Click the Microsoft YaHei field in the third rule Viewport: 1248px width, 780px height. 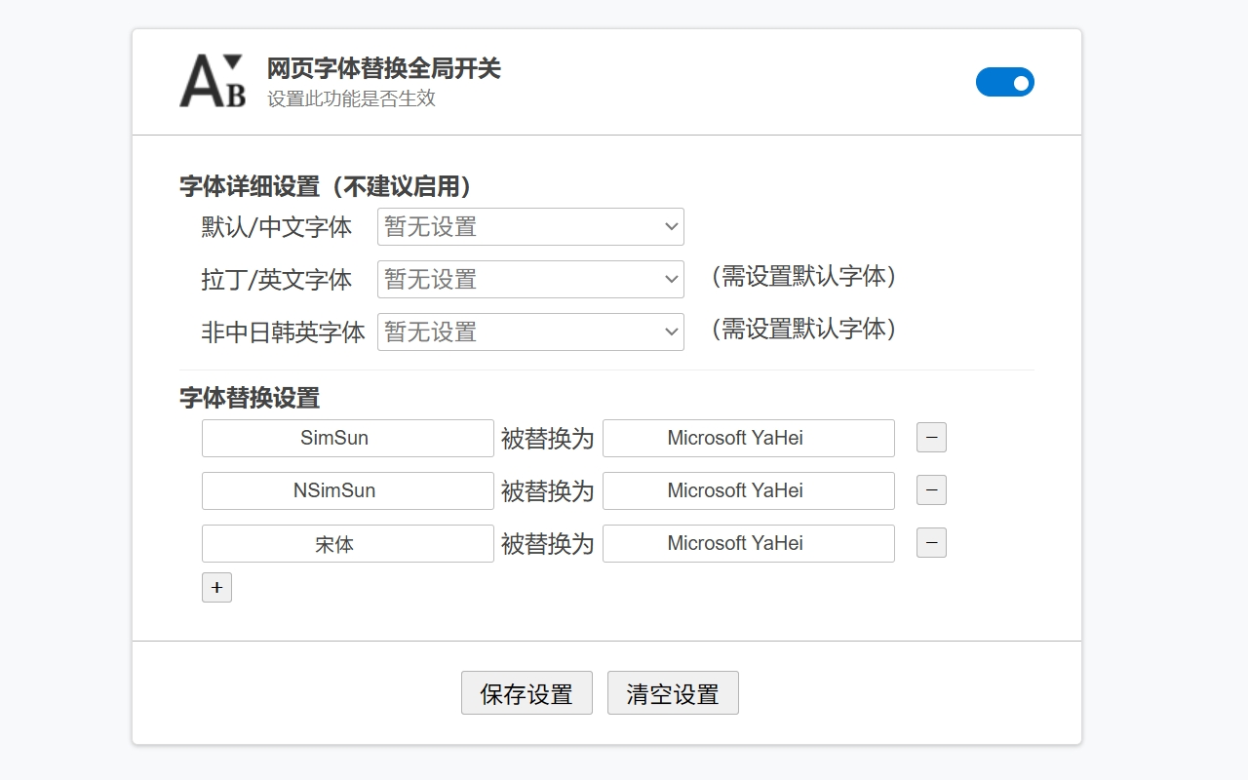pos(748,543)
